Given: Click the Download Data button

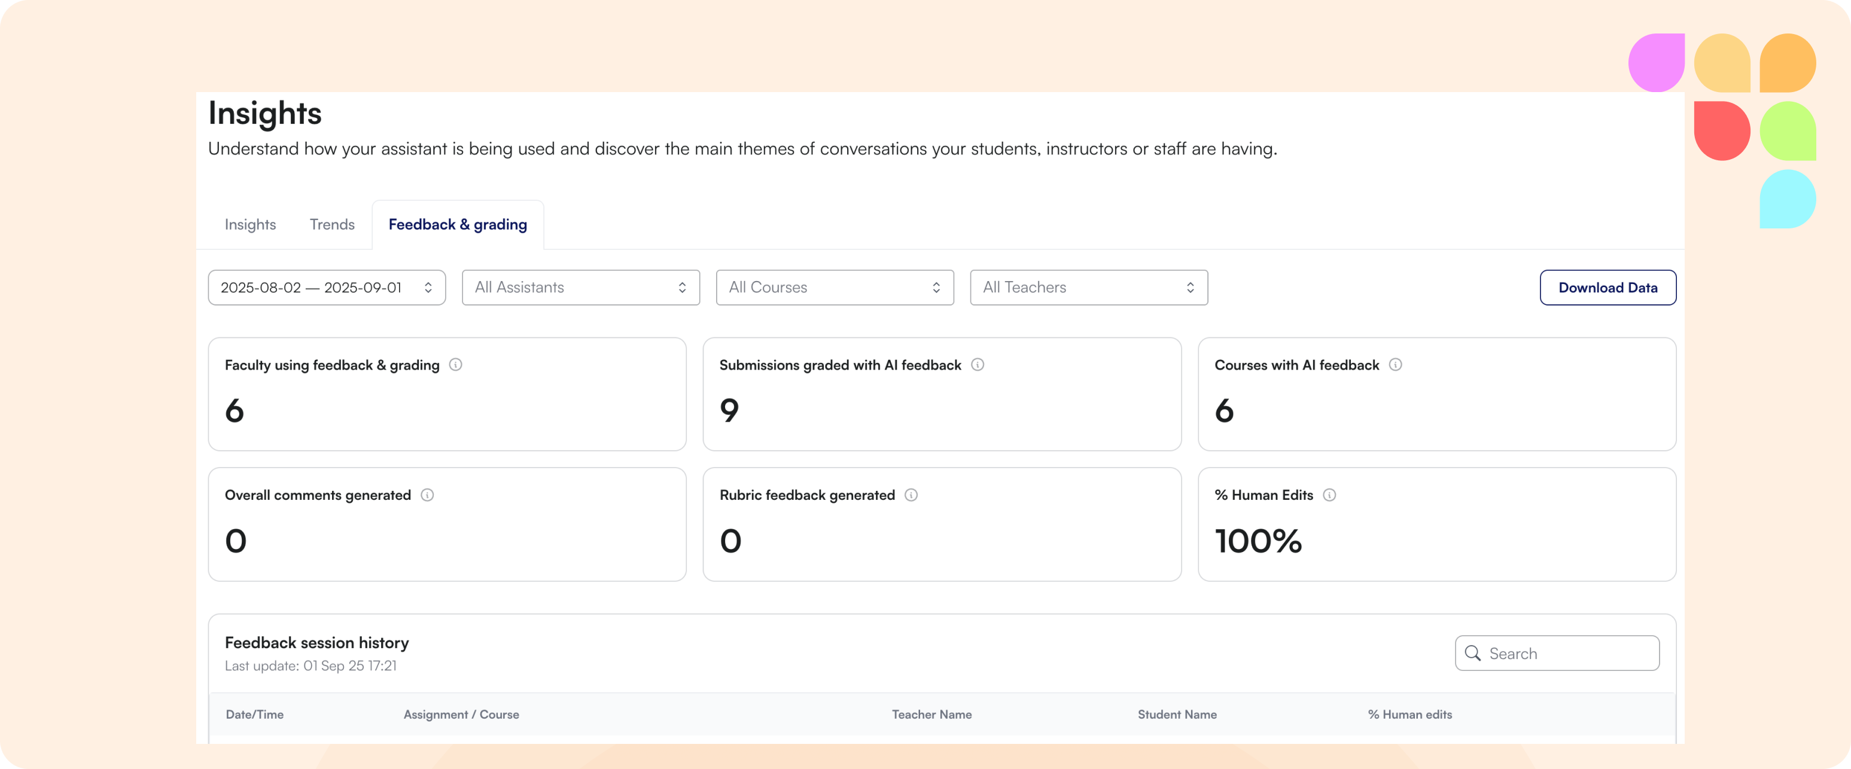Looking at the screenshot, I should click(x=1608, y=288).
